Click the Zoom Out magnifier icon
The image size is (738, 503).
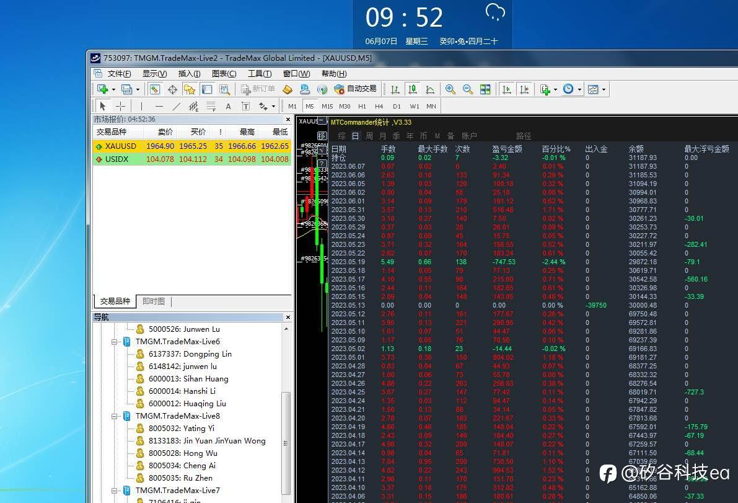point(468,89)
